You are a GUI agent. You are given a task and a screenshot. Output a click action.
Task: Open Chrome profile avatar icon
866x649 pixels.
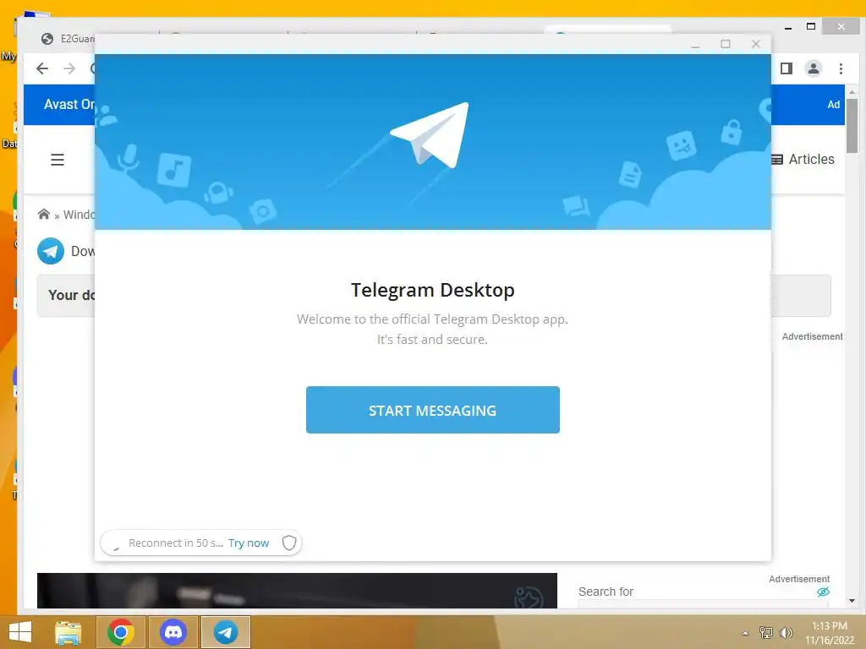[814, 68]
